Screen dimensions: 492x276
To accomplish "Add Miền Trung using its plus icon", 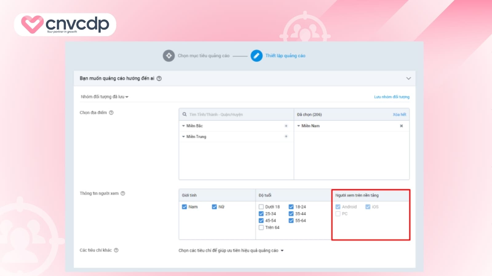I will pyautogui.click(x=286, y=136).
